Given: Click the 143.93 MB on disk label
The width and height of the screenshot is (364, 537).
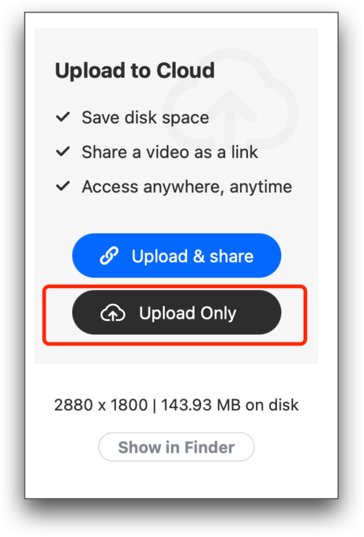Looking at the screenshot, I should click(x=230, y=405).
